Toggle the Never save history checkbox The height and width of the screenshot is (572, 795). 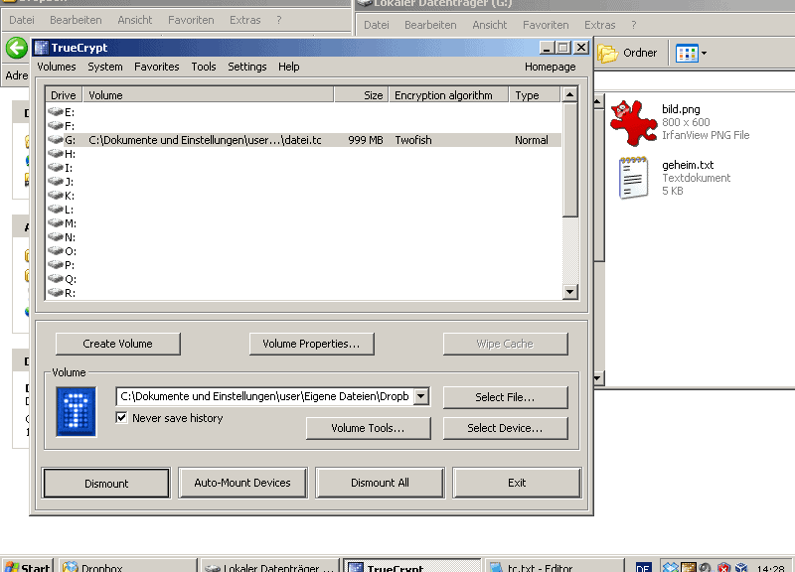[121, 417]
